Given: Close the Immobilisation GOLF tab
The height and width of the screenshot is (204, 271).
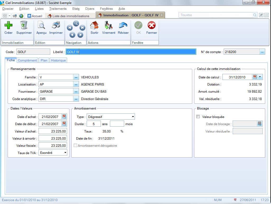Looking at the screenshot, I should (162, 15).
